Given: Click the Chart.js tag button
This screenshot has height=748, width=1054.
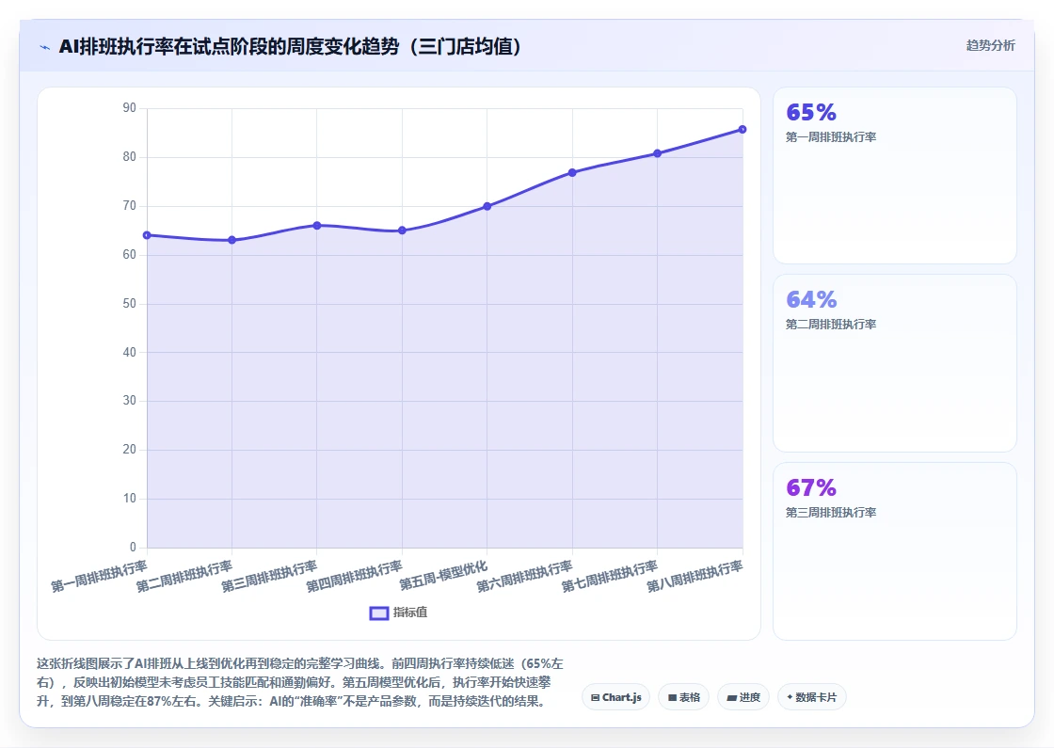Looking at the screenshot, I should tap(615, 697).
